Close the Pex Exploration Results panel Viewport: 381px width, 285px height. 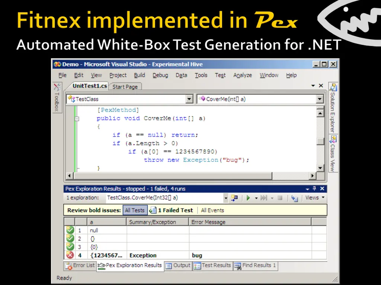coord(322,189)
